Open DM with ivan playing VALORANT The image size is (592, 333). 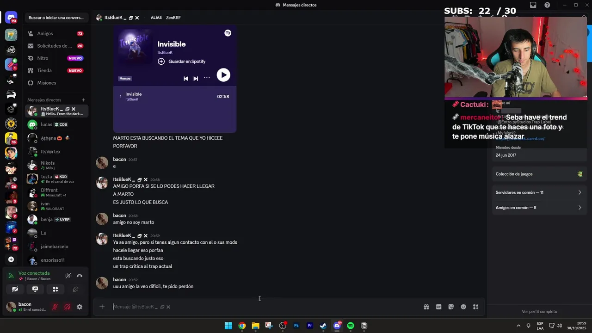56,206
